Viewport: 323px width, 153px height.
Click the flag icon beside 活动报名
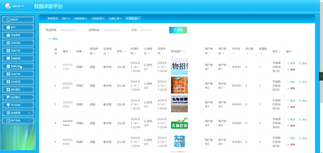pyautogui.click(x=8, y=97)
